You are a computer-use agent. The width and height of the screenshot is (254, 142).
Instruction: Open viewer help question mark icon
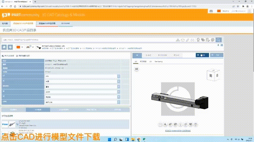pos(196,124)
